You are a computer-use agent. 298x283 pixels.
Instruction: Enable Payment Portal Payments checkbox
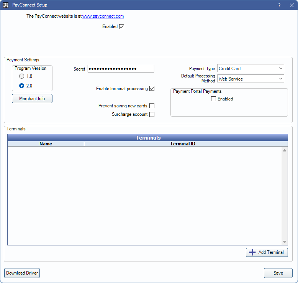click(214, 99)
